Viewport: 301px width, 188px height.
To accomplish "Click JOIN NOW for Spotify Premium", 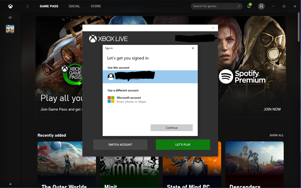I will tap(272, 109).
